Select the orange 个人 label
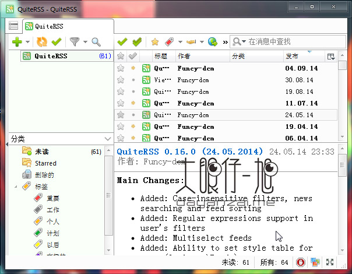Viewport: 352px width, 274px height. [x=53, y=222]
